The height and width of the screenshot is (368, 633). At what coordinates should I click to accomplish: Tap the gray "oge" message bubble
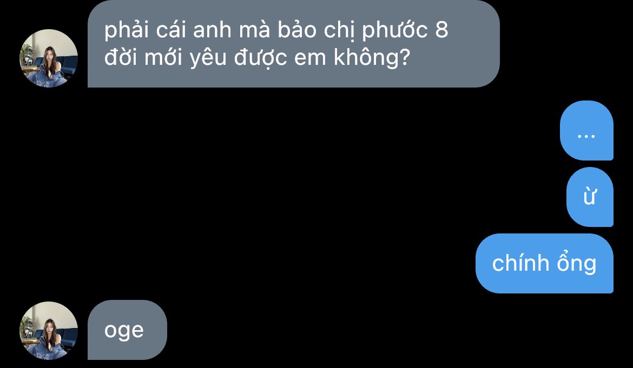click(x=127, y=330)
